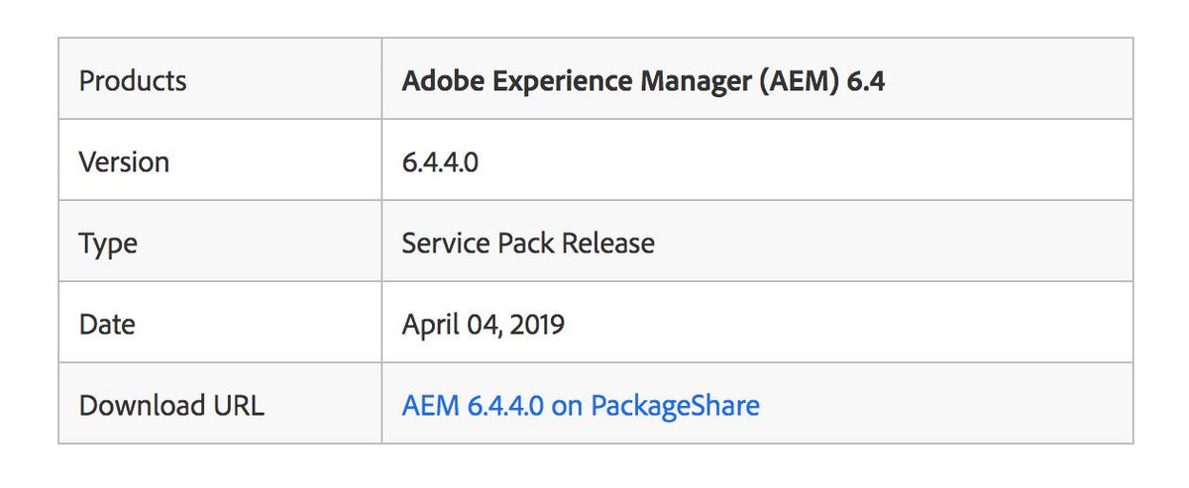
Task: Click the "Type" row label
Action: coord(108,243)
